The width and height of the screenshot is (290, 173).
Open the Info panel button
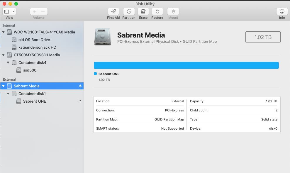[x=282, y=11]
